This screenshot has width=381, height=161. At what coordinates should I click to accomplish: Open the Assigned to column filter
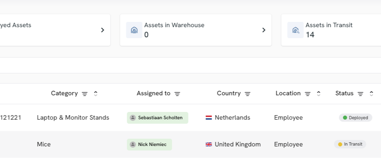178,94
